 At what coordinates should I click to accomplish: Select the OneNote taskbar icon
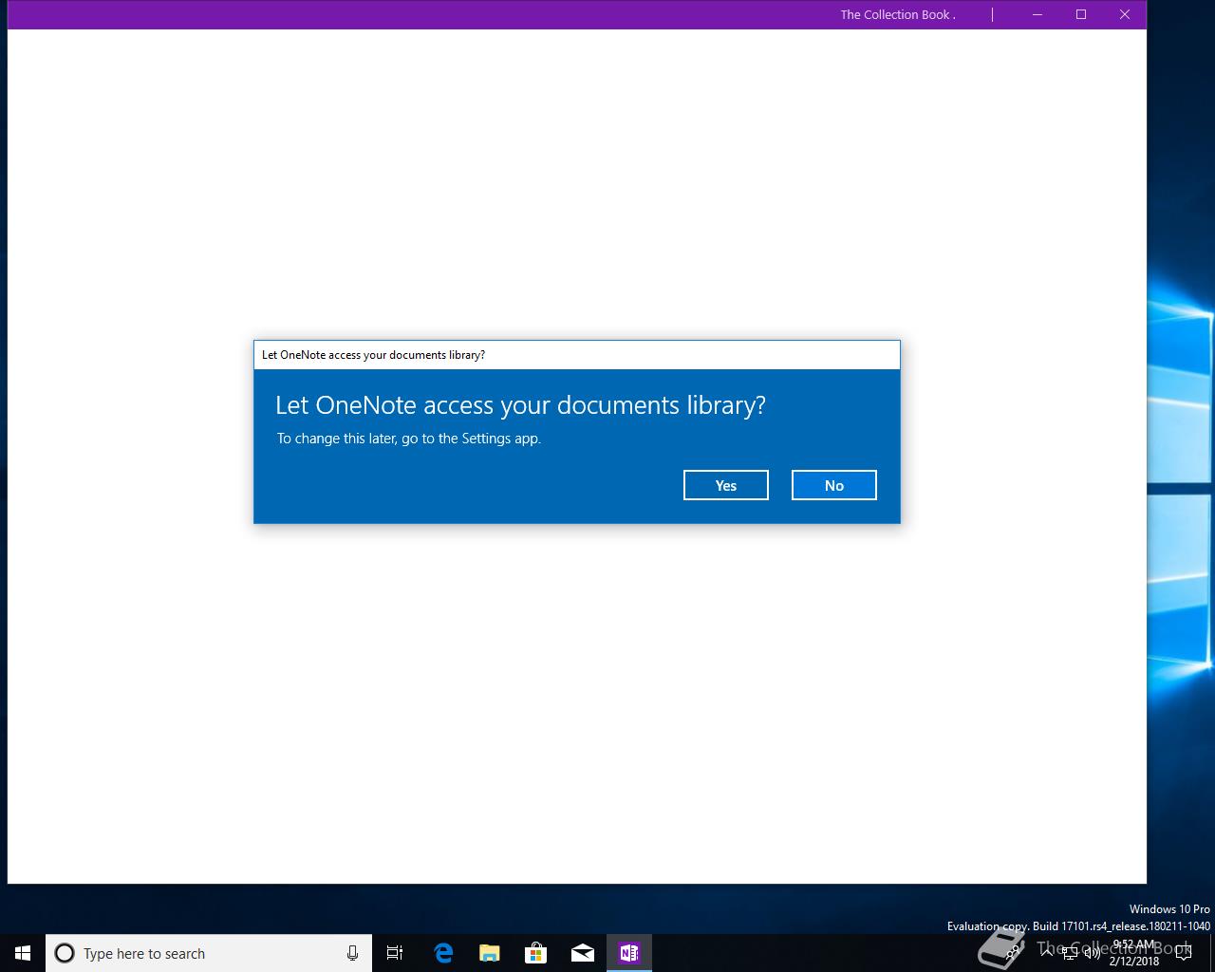(628, 953)
